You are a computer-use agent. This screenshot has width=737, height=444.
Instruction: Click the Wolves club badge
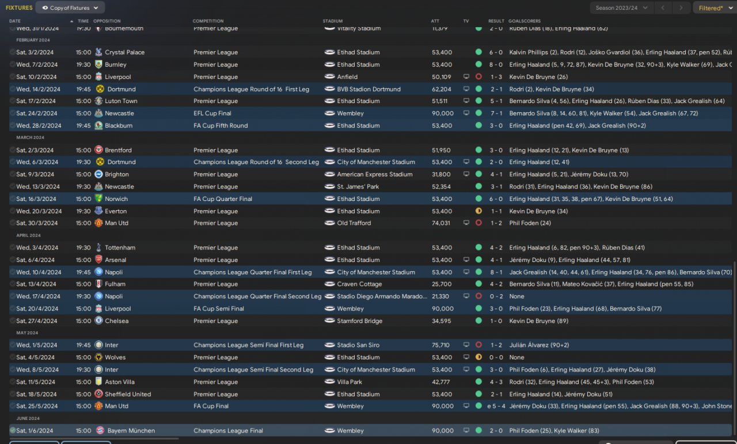pos(98,358)
